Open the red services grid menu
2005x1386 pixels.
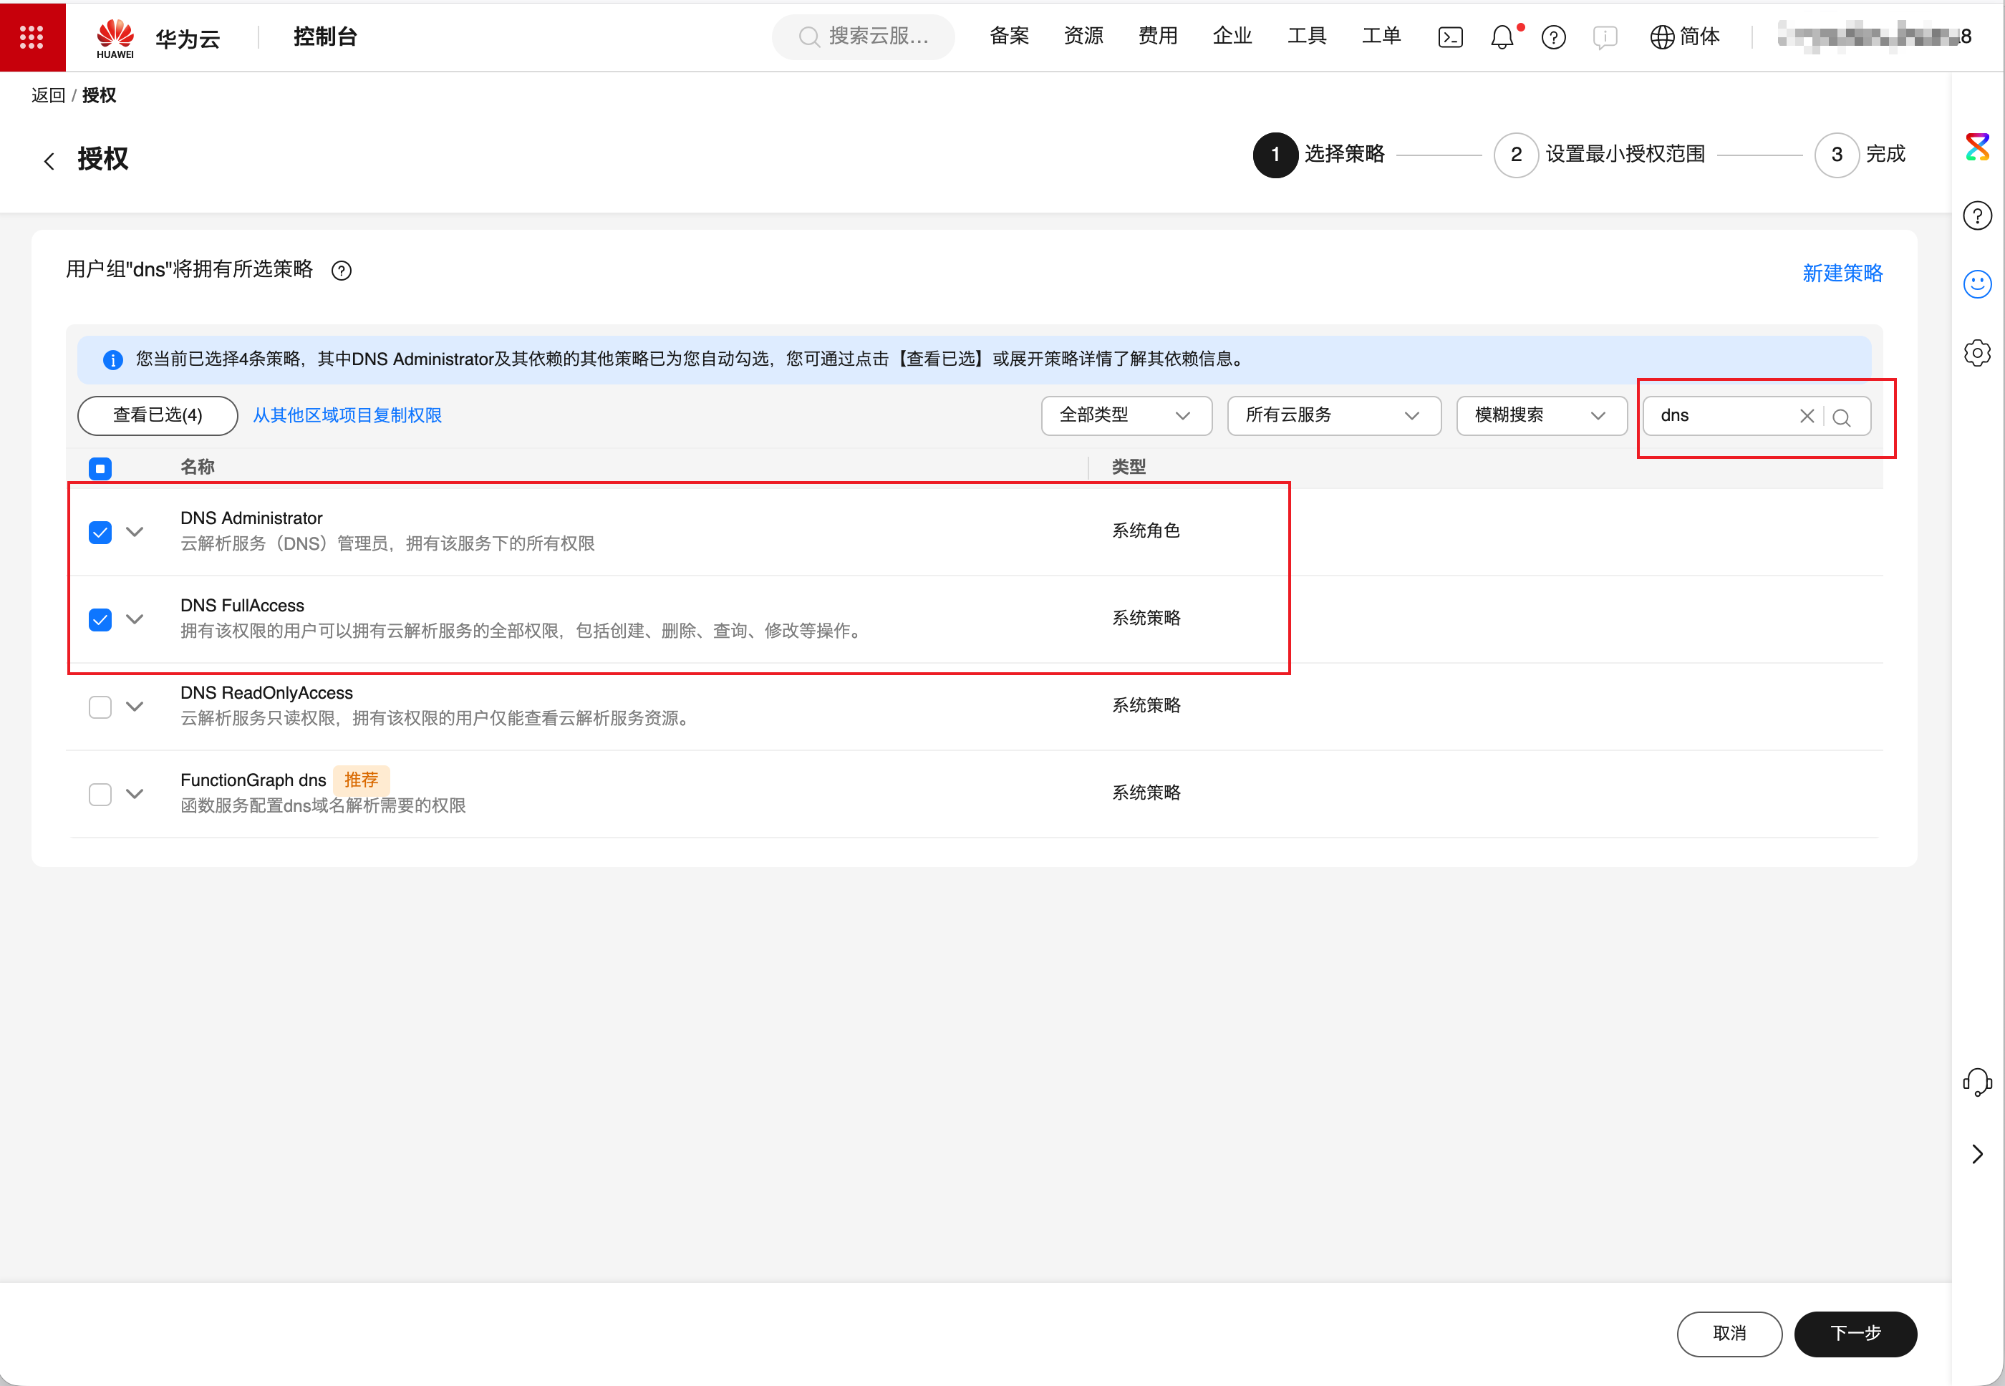coord(32,37)
